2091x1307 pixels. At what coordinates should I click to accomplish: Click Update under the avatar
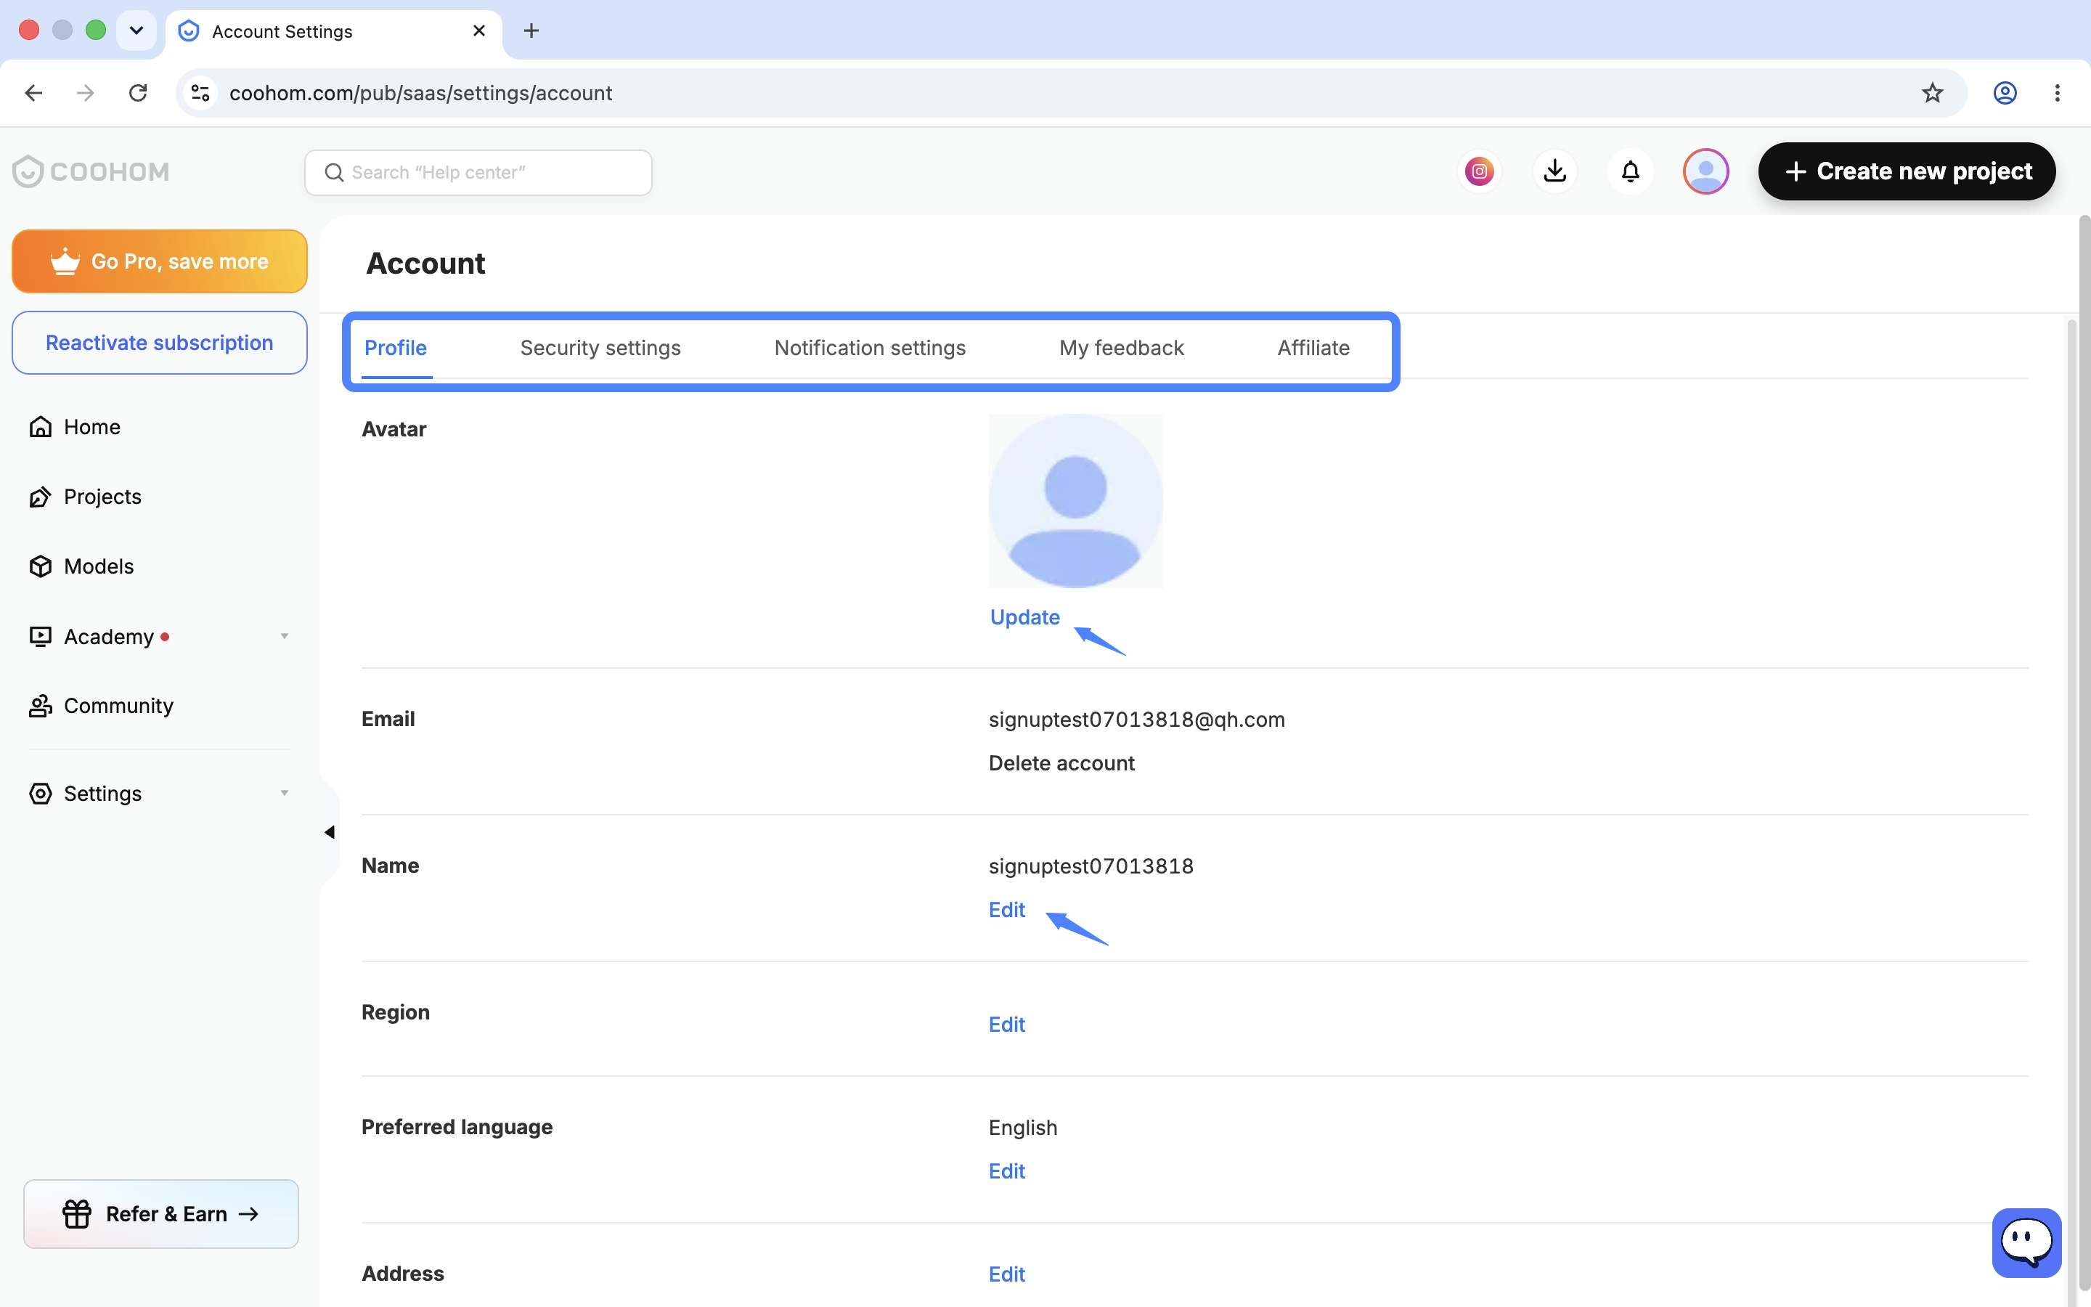[x=1024, y=617]
